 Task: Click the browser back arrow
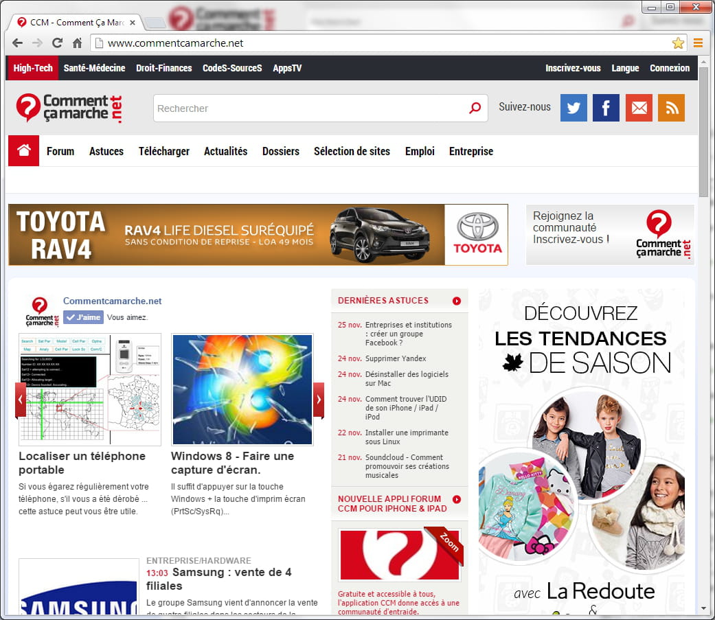(18, 43)
